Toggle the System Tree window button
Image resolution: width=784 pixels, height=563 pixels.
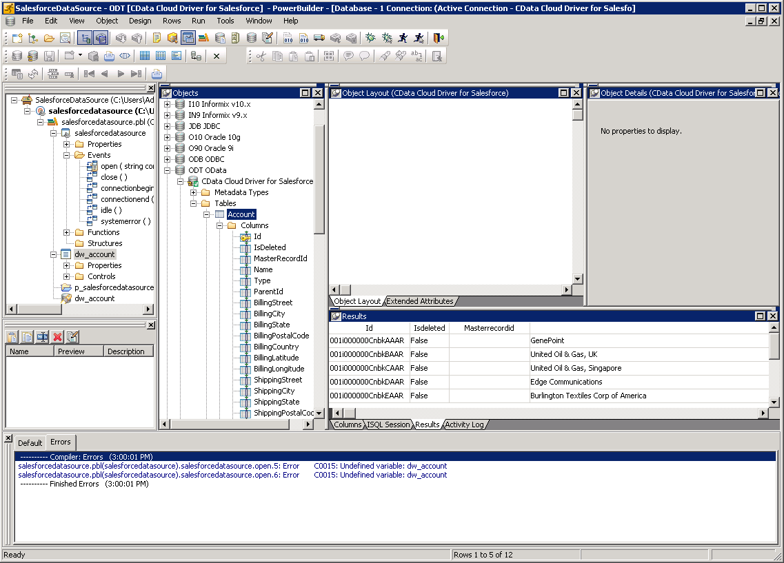pyautogui.click(x=85, y=38)
